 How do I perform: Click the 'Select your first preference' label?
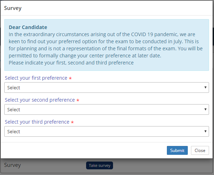pyautogui.click(x=36, y=78)
